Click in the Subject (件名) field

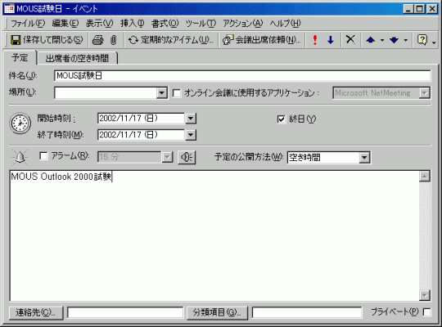pos(242,76)
